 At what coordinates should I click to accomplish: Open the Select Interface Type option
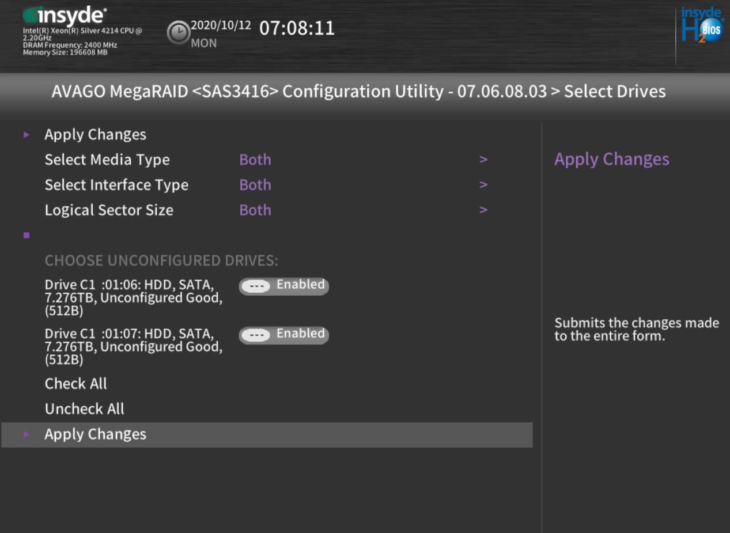pos(116,185)
